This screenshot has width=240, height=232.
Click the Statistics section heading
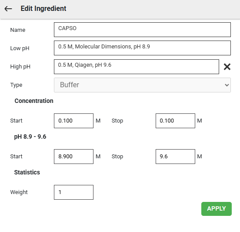pyautogui.click(x=27, y=172)
